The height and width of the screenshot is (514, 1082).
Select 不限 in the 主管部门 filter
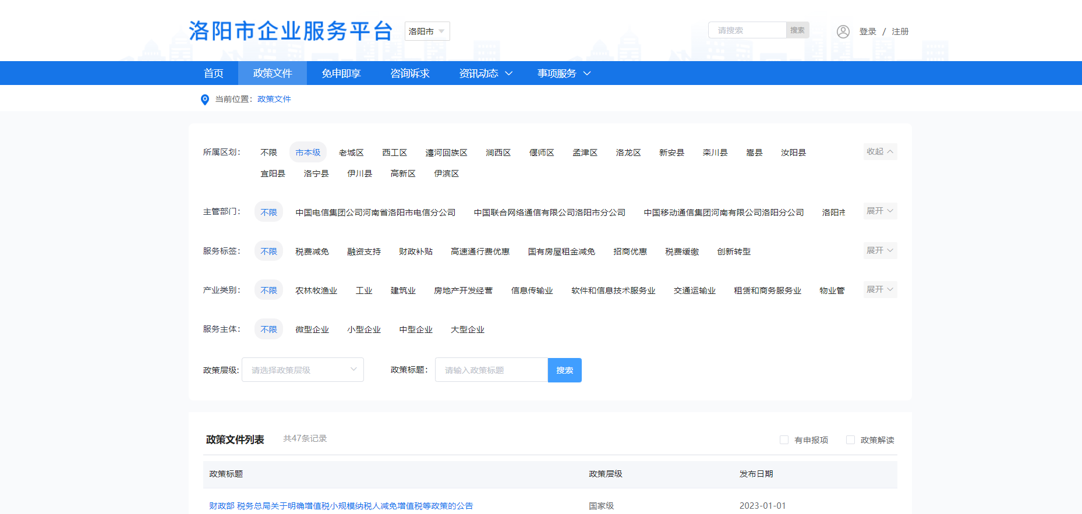click(268, 212)
